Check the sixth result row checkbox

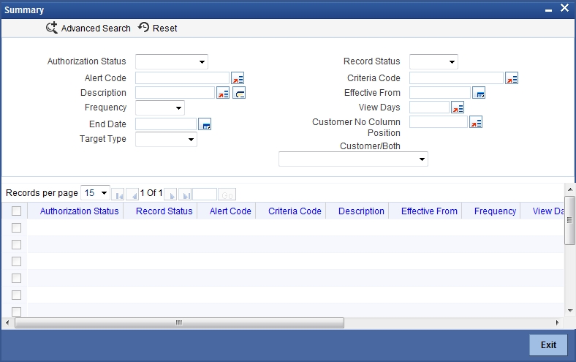[17, 312]
